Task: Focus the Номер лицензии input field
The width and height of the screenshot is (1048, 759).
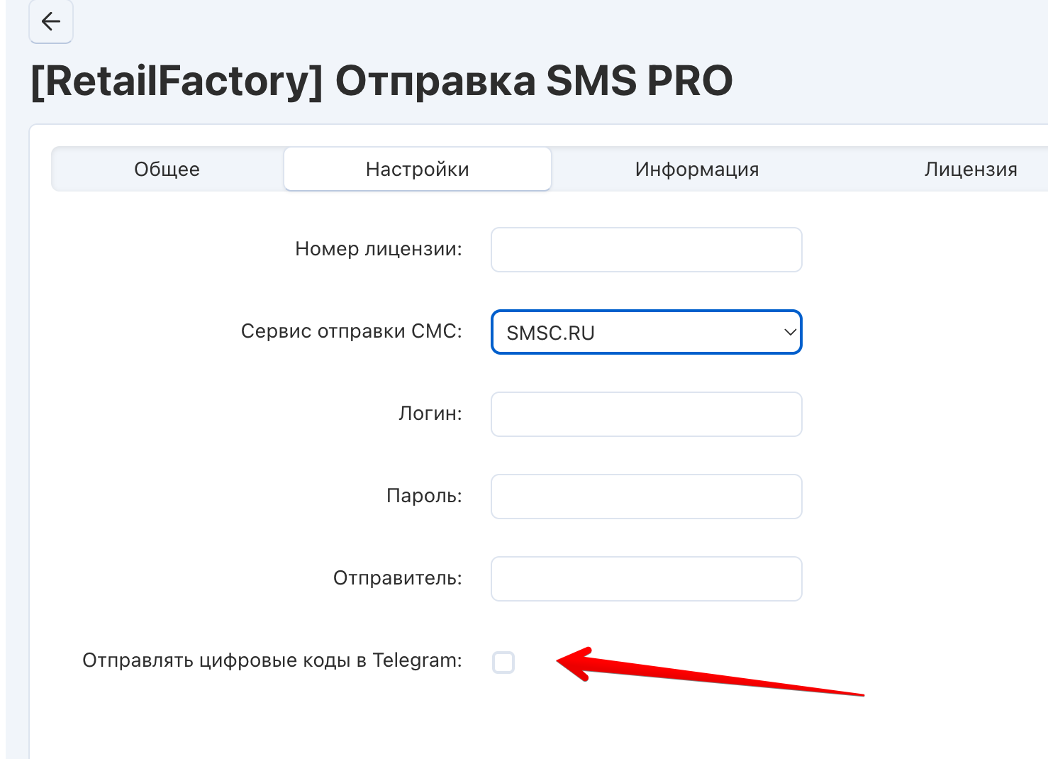Action: (x=646, y=250)
